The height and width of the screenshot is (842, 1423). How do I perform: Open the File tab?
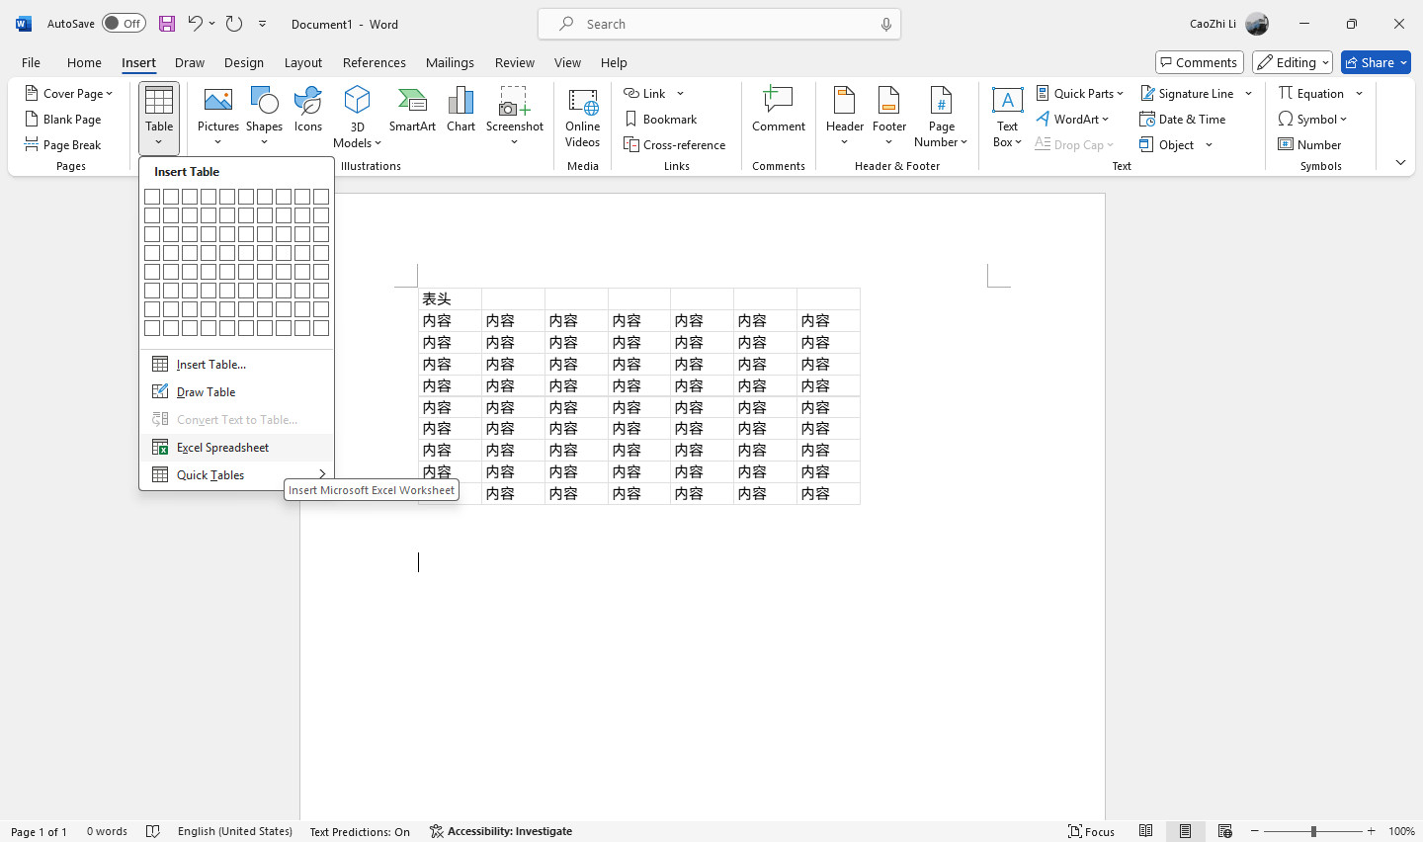tap(31, 62)
